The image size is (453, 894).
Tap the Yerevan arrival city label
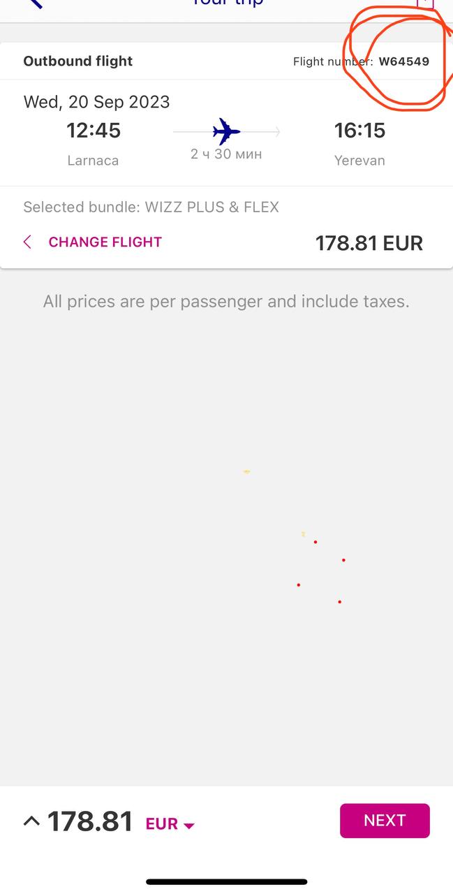[359, 161]
